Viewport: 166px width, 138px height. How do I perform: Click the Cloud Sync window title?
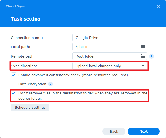[16, 6]
